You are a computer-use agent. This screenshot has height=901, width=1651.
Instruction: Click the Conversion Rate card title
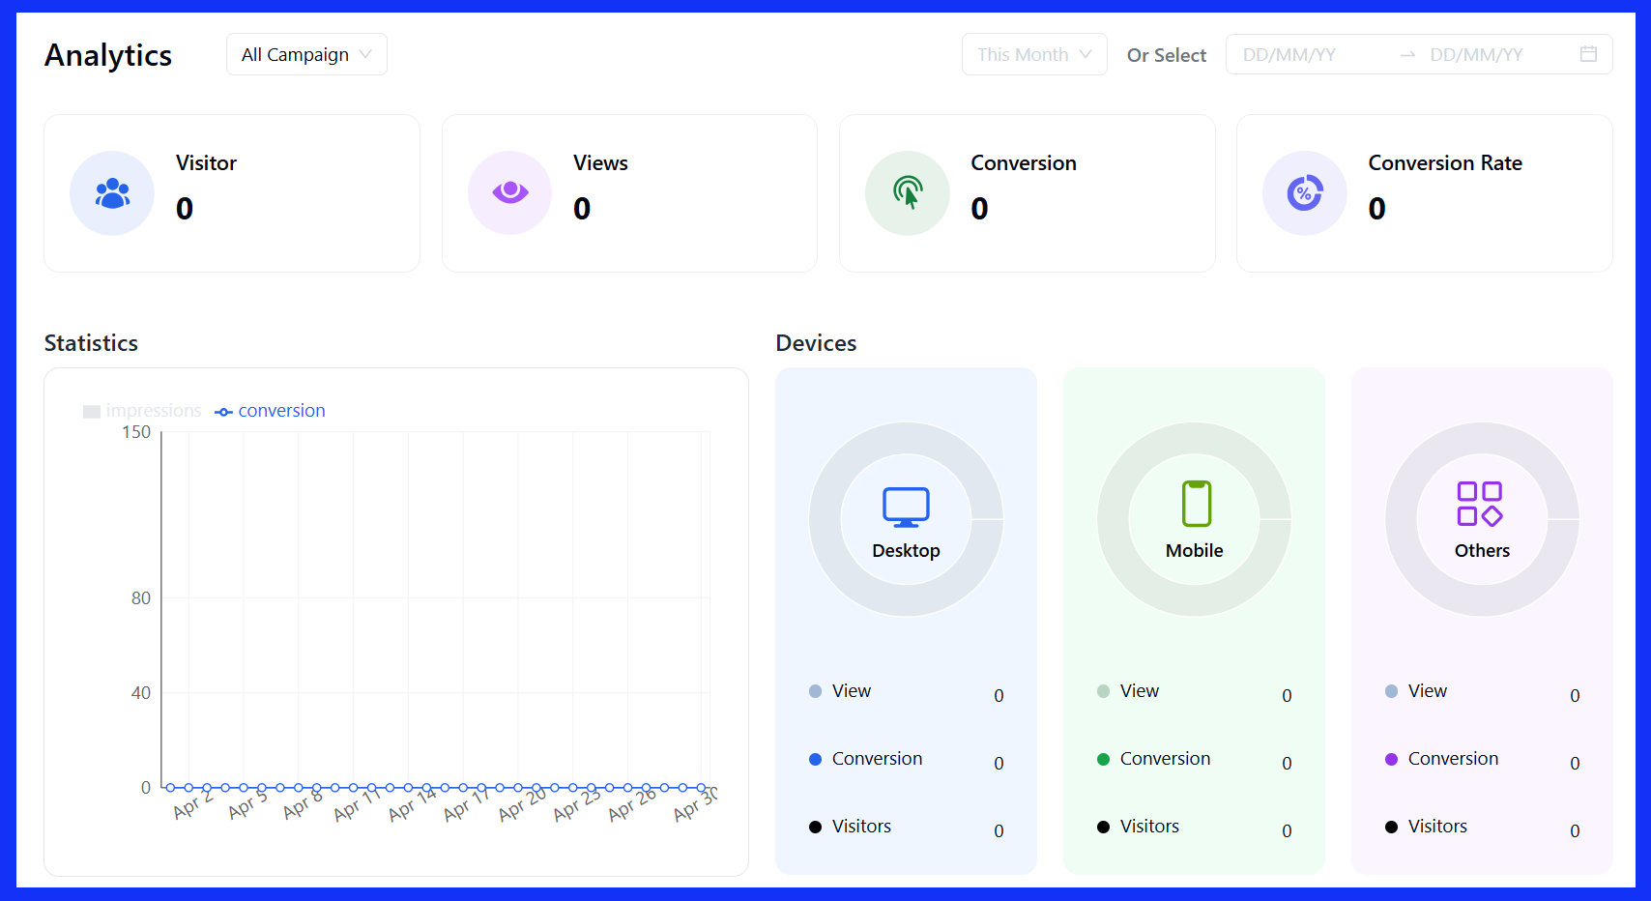point(1445,163)
